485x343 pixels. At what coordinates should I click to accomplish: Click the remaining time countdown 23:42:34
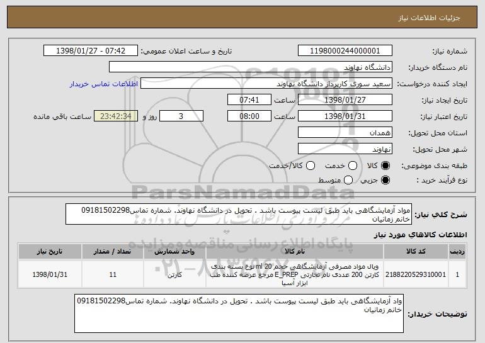tap(116, 116)
